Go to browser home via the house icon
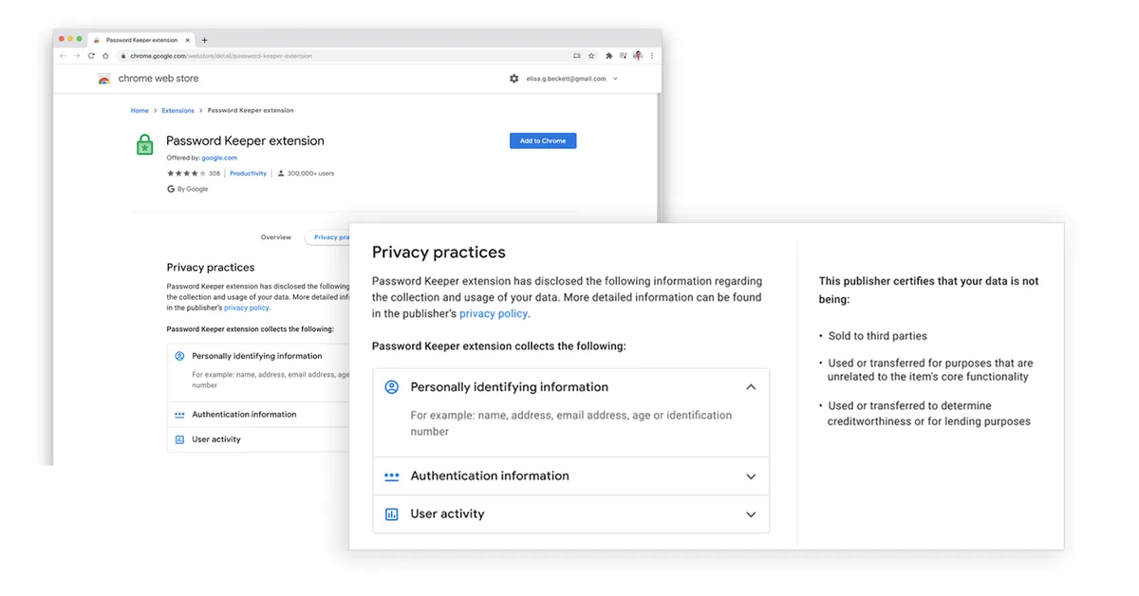This screenshot has height=596, width=1139. [105, 56]
